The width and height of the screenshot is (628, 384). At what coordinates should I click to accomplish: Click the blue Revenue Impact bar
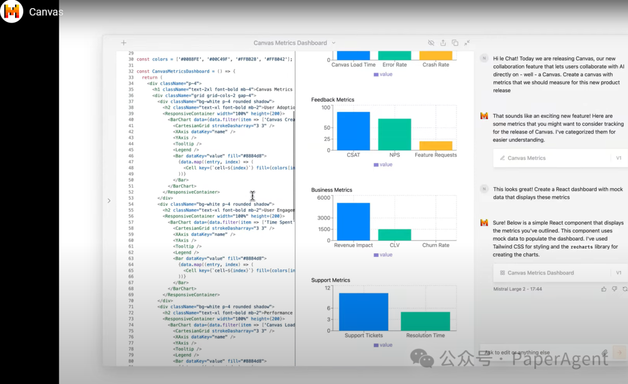[x=354, y=221]
